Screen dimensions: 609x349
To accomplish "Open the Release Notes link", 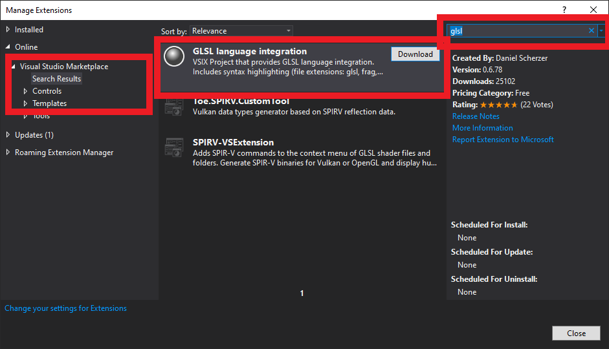I will click(x=476, y=116).
